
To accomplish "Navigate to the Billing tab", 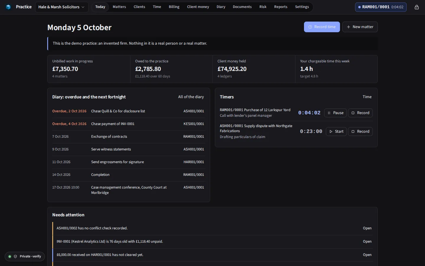I will click(x=174, y=7).
